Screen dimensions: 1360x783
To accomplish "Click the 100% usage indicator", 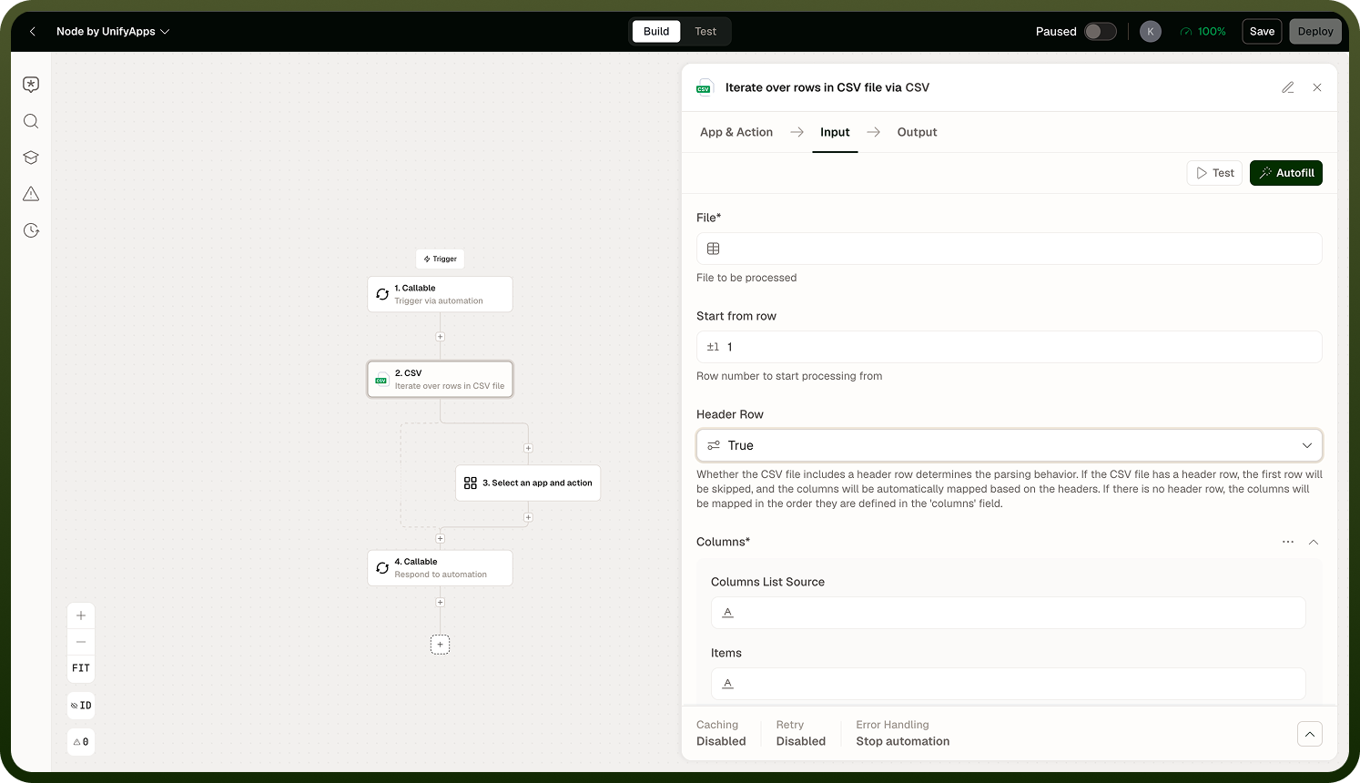I will pos(1203,31).
